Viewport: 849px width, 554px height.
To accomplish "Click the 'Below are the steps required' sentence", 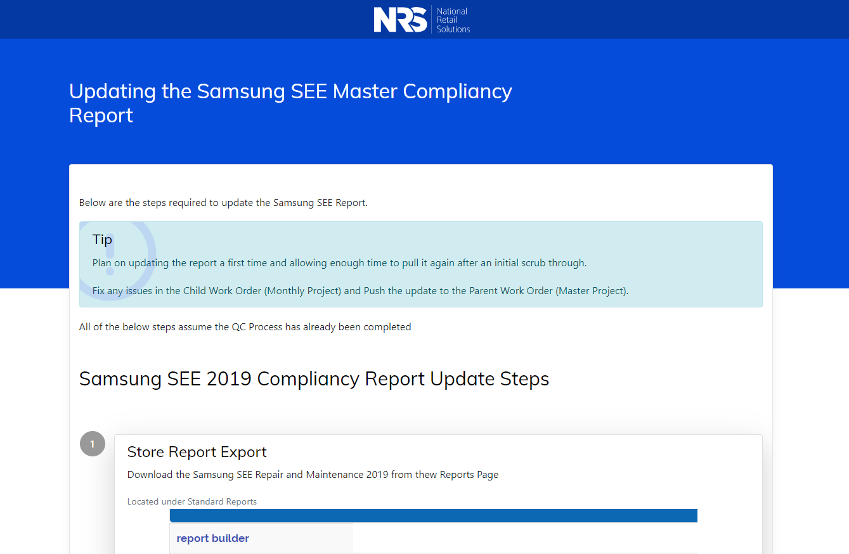I will click(x=223, y=203).
